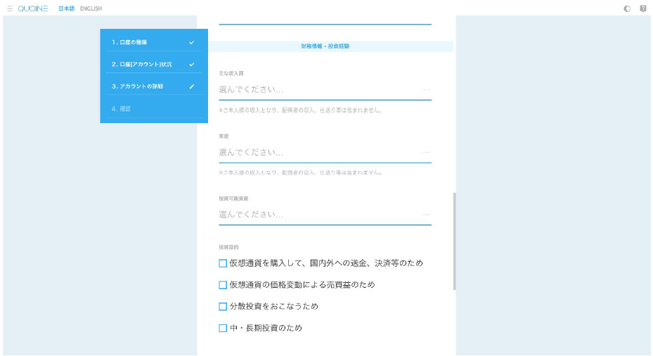Screen dimensions: 653x356
Task: Switch language to ENGLISH
Action: coord(91,8)
